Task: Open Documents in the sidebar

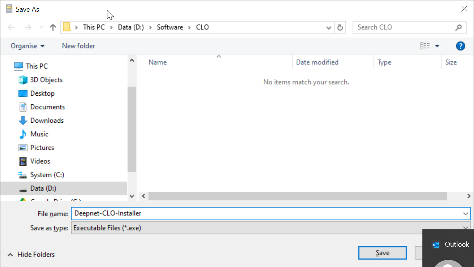Action: pos(47,107)
